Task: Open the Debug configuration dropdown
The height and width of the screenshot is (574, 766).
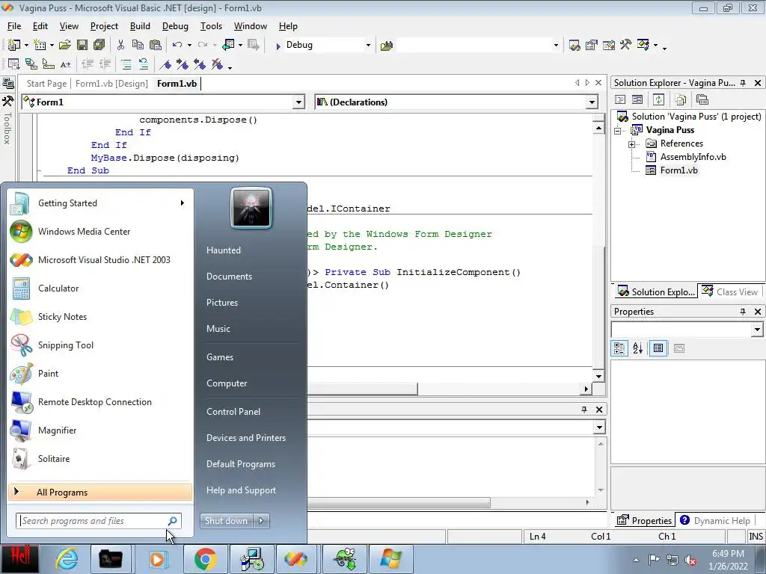Action: (367, 46)
